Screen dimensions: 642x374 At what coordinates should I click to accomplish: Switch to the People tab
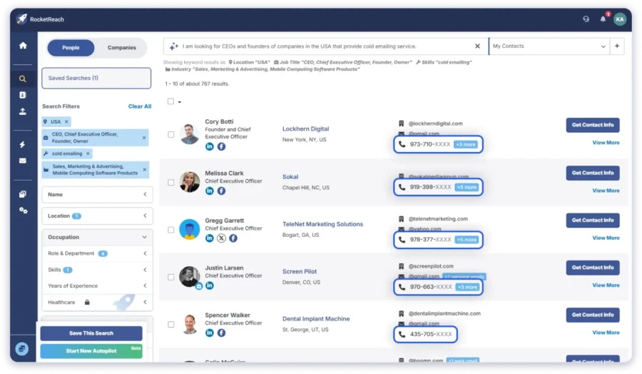pos(71,48)
